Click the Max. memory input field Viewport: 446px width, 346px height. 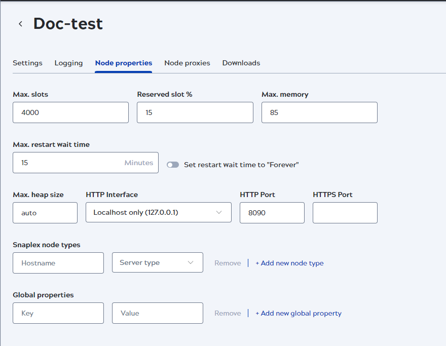319,112
